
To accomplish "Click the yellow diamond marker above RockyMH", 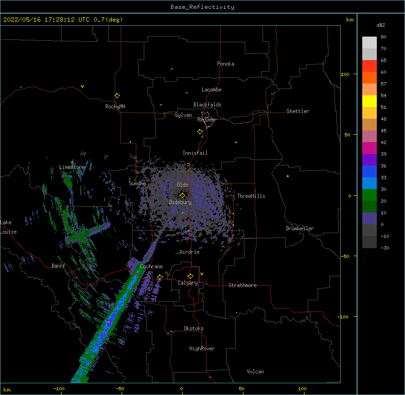I will click(117, 96).
